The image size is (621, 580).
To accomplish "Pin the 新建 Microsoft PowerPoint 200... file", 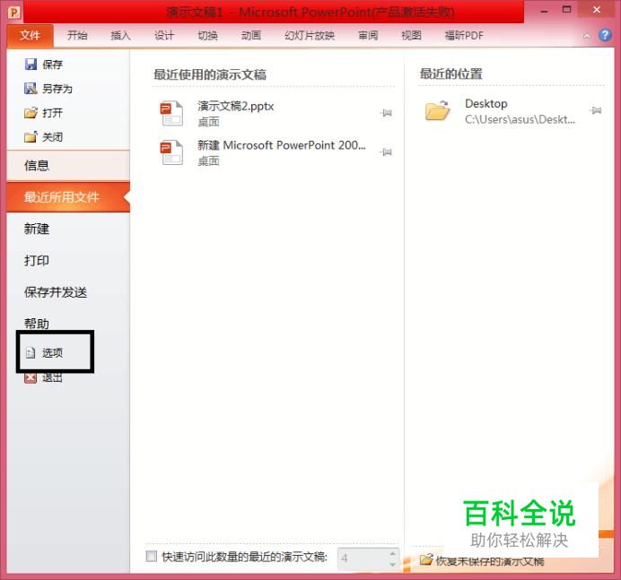I will (x=386, y=151).
